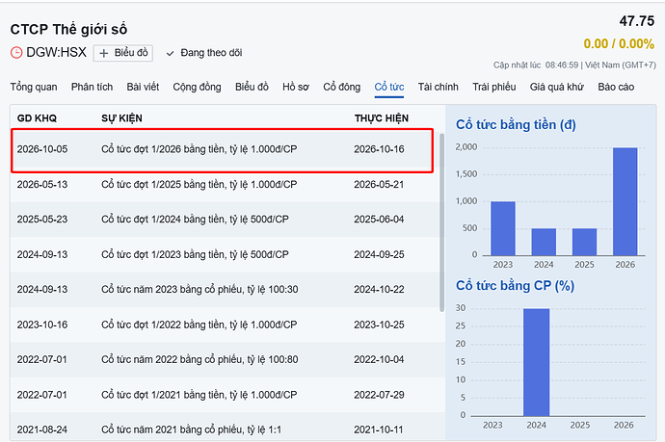This screenshot has height=442, width=665.
Task: Open the Bài viết tab
Action: click(143, 87)
